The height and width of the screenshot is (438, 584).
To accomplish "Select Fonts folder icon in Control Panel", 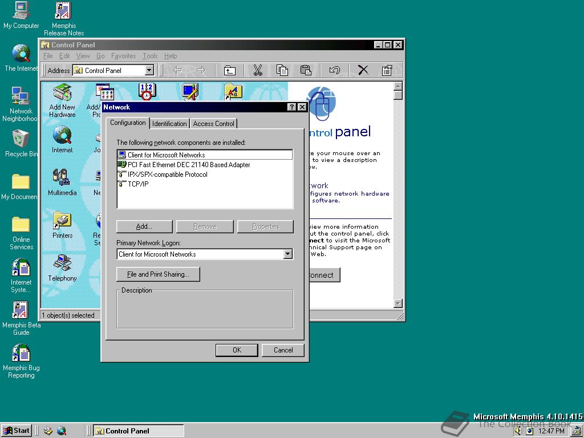I will pyautogui.click(x=233, y=92).
